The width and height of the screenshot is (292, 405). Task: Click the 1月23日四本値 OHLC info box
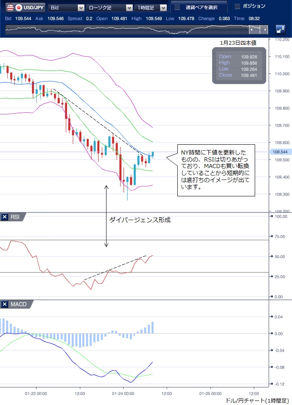coord(239,66)
